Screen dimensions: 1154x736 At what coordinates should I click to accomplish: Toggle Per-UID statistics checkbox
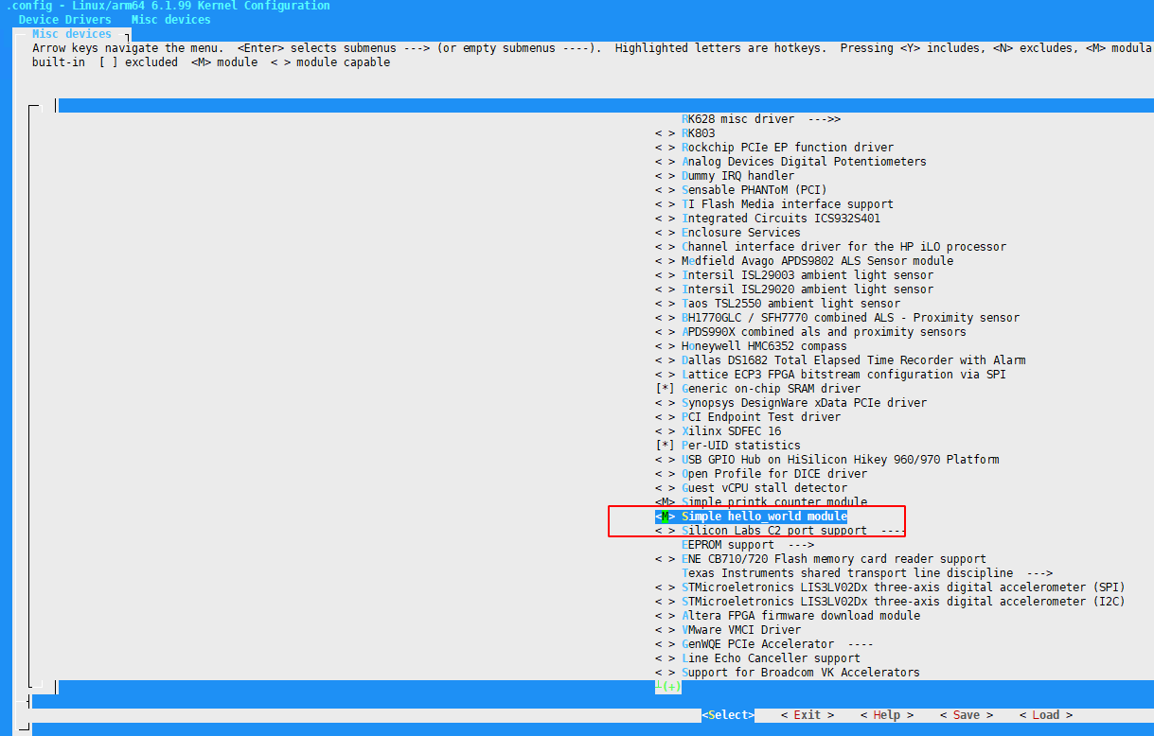point(665,446)
